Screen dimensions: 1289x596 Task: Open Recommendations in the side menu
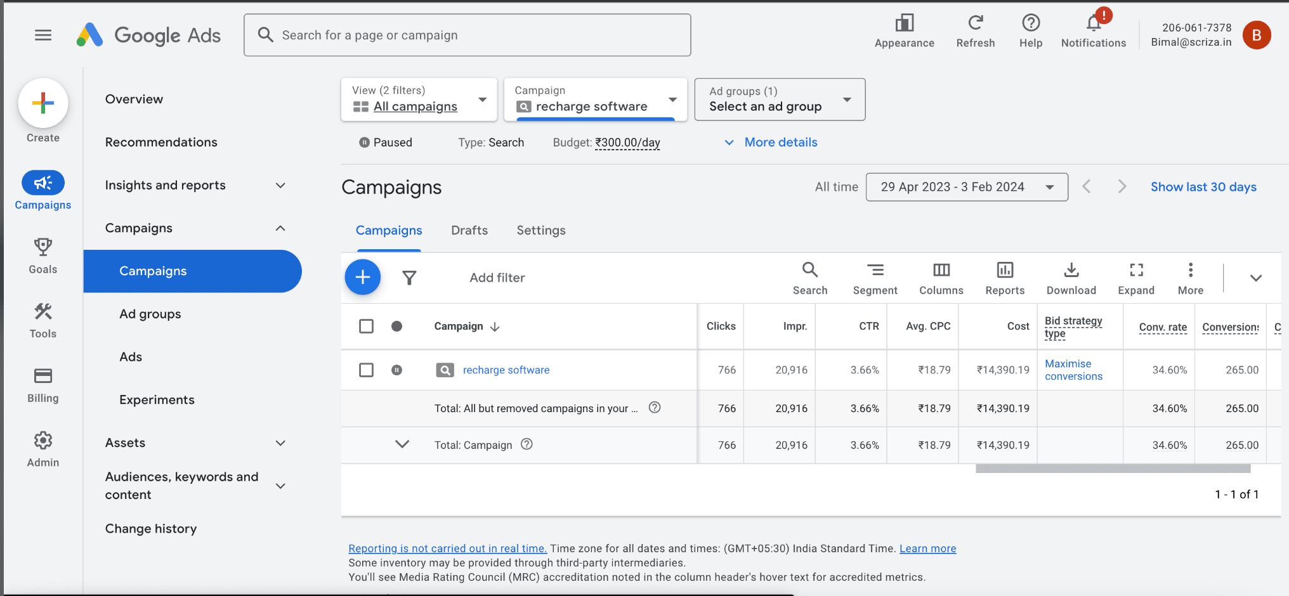coord(161,142)
